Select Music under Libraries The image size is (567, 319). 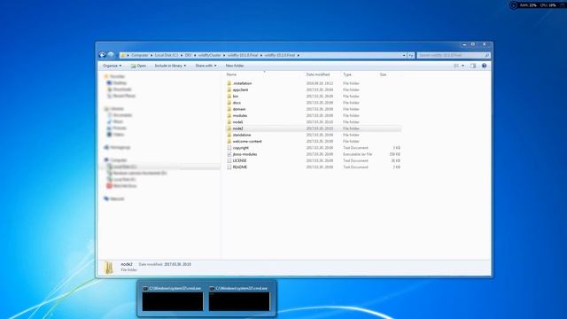(118, 121)
